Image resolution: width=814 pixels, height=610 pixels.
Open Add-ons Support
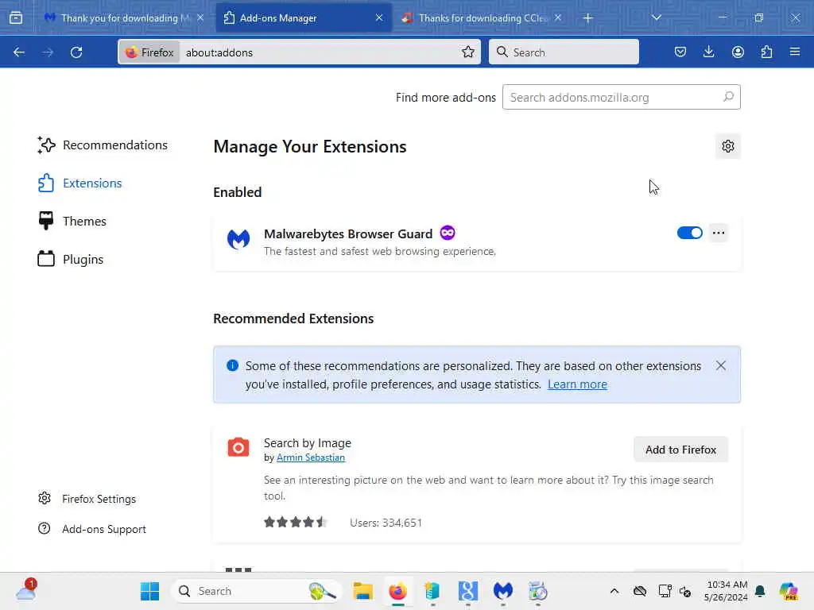tap(92, 529)
